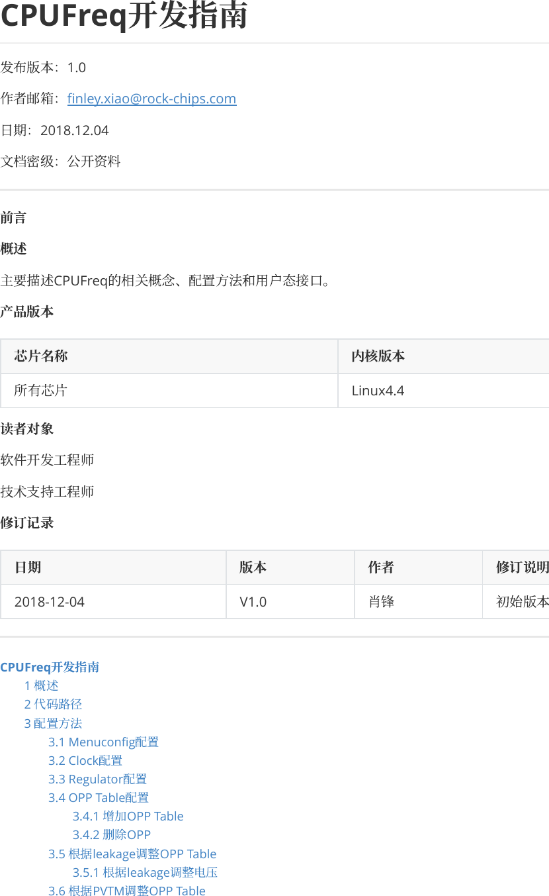Select the document title CPUFreq开发指南
549x896 pixels.
tap(124, 17)
